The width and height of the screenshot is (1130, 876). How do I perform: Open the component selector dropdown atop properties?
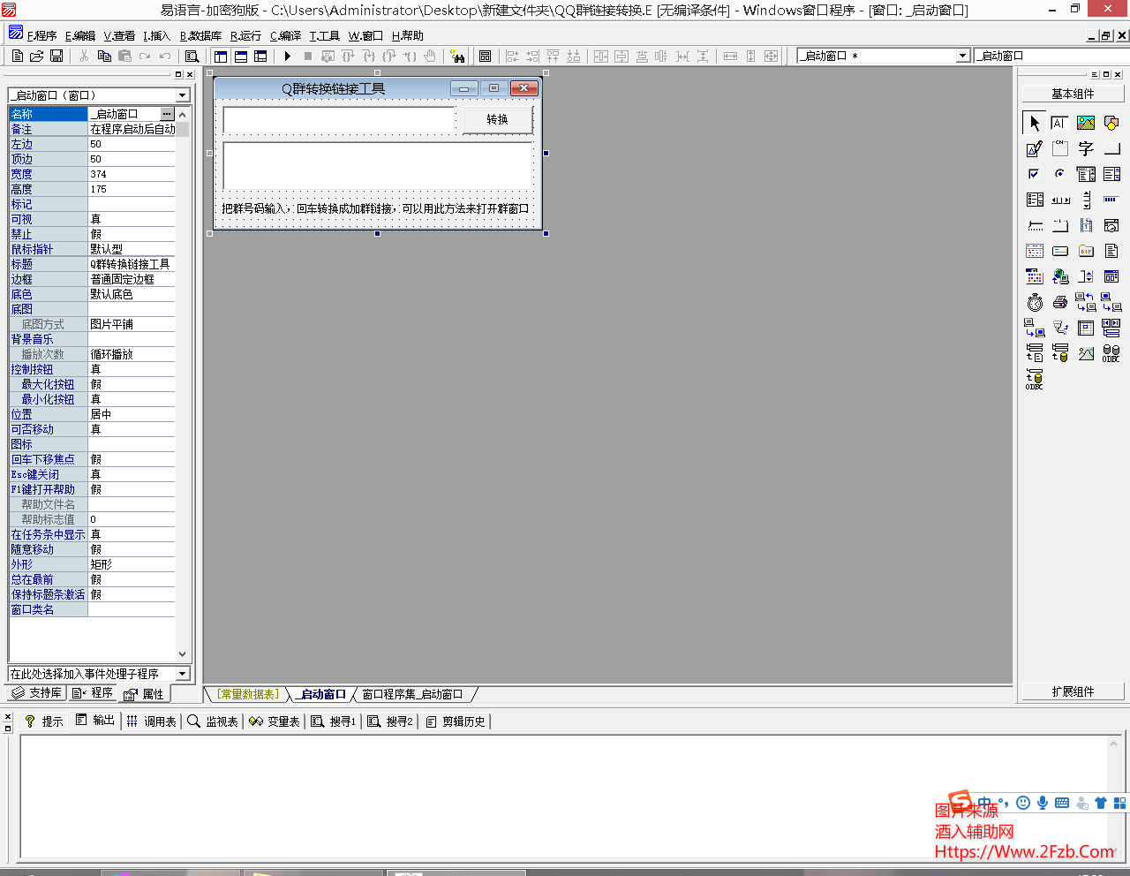tap(183, 95)
